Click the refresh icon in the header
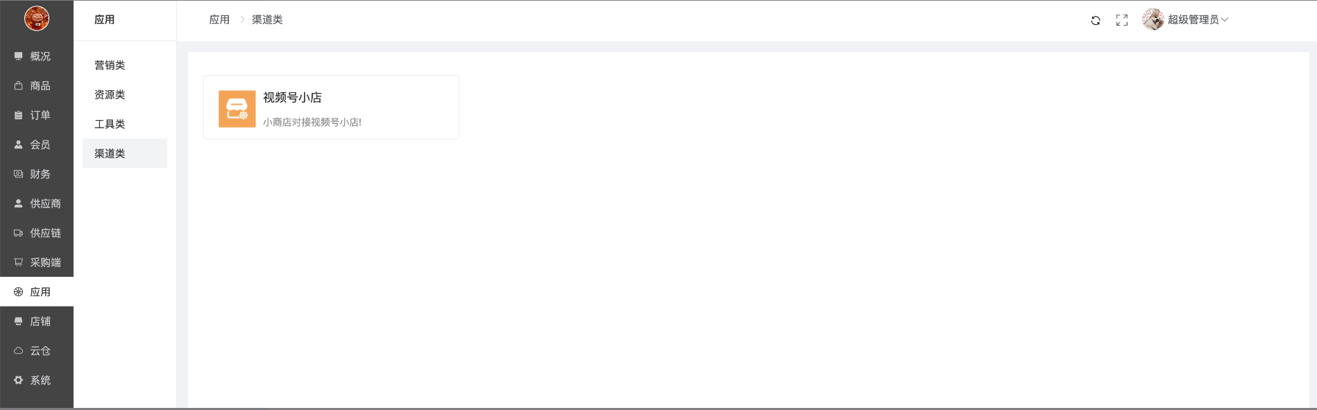This screenshot has width=1317, height=410. pyautogui.click(x=1096, y=20)
